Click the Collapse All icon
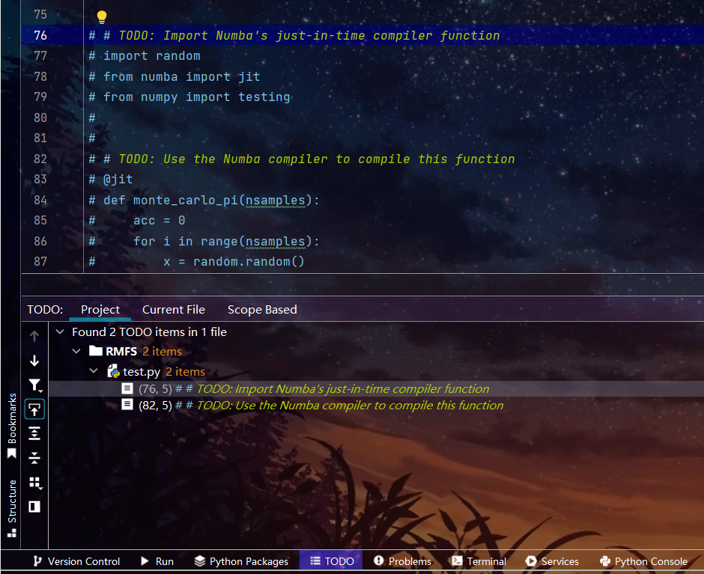Screen dimensions: 704x574 pos(34,458)
